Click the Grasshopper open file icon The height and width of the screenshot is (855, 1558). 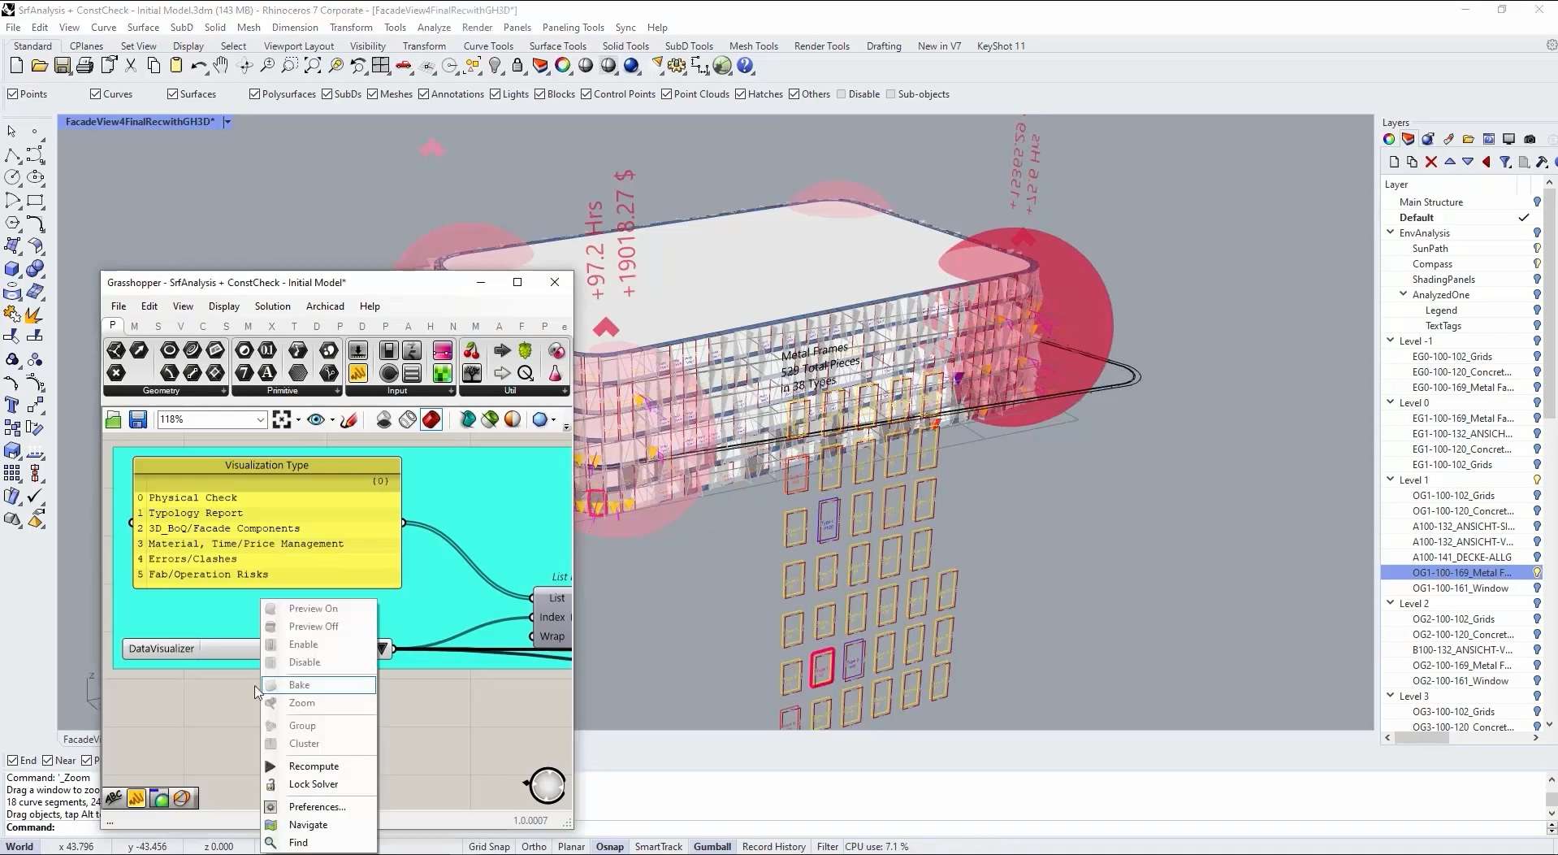114,419
